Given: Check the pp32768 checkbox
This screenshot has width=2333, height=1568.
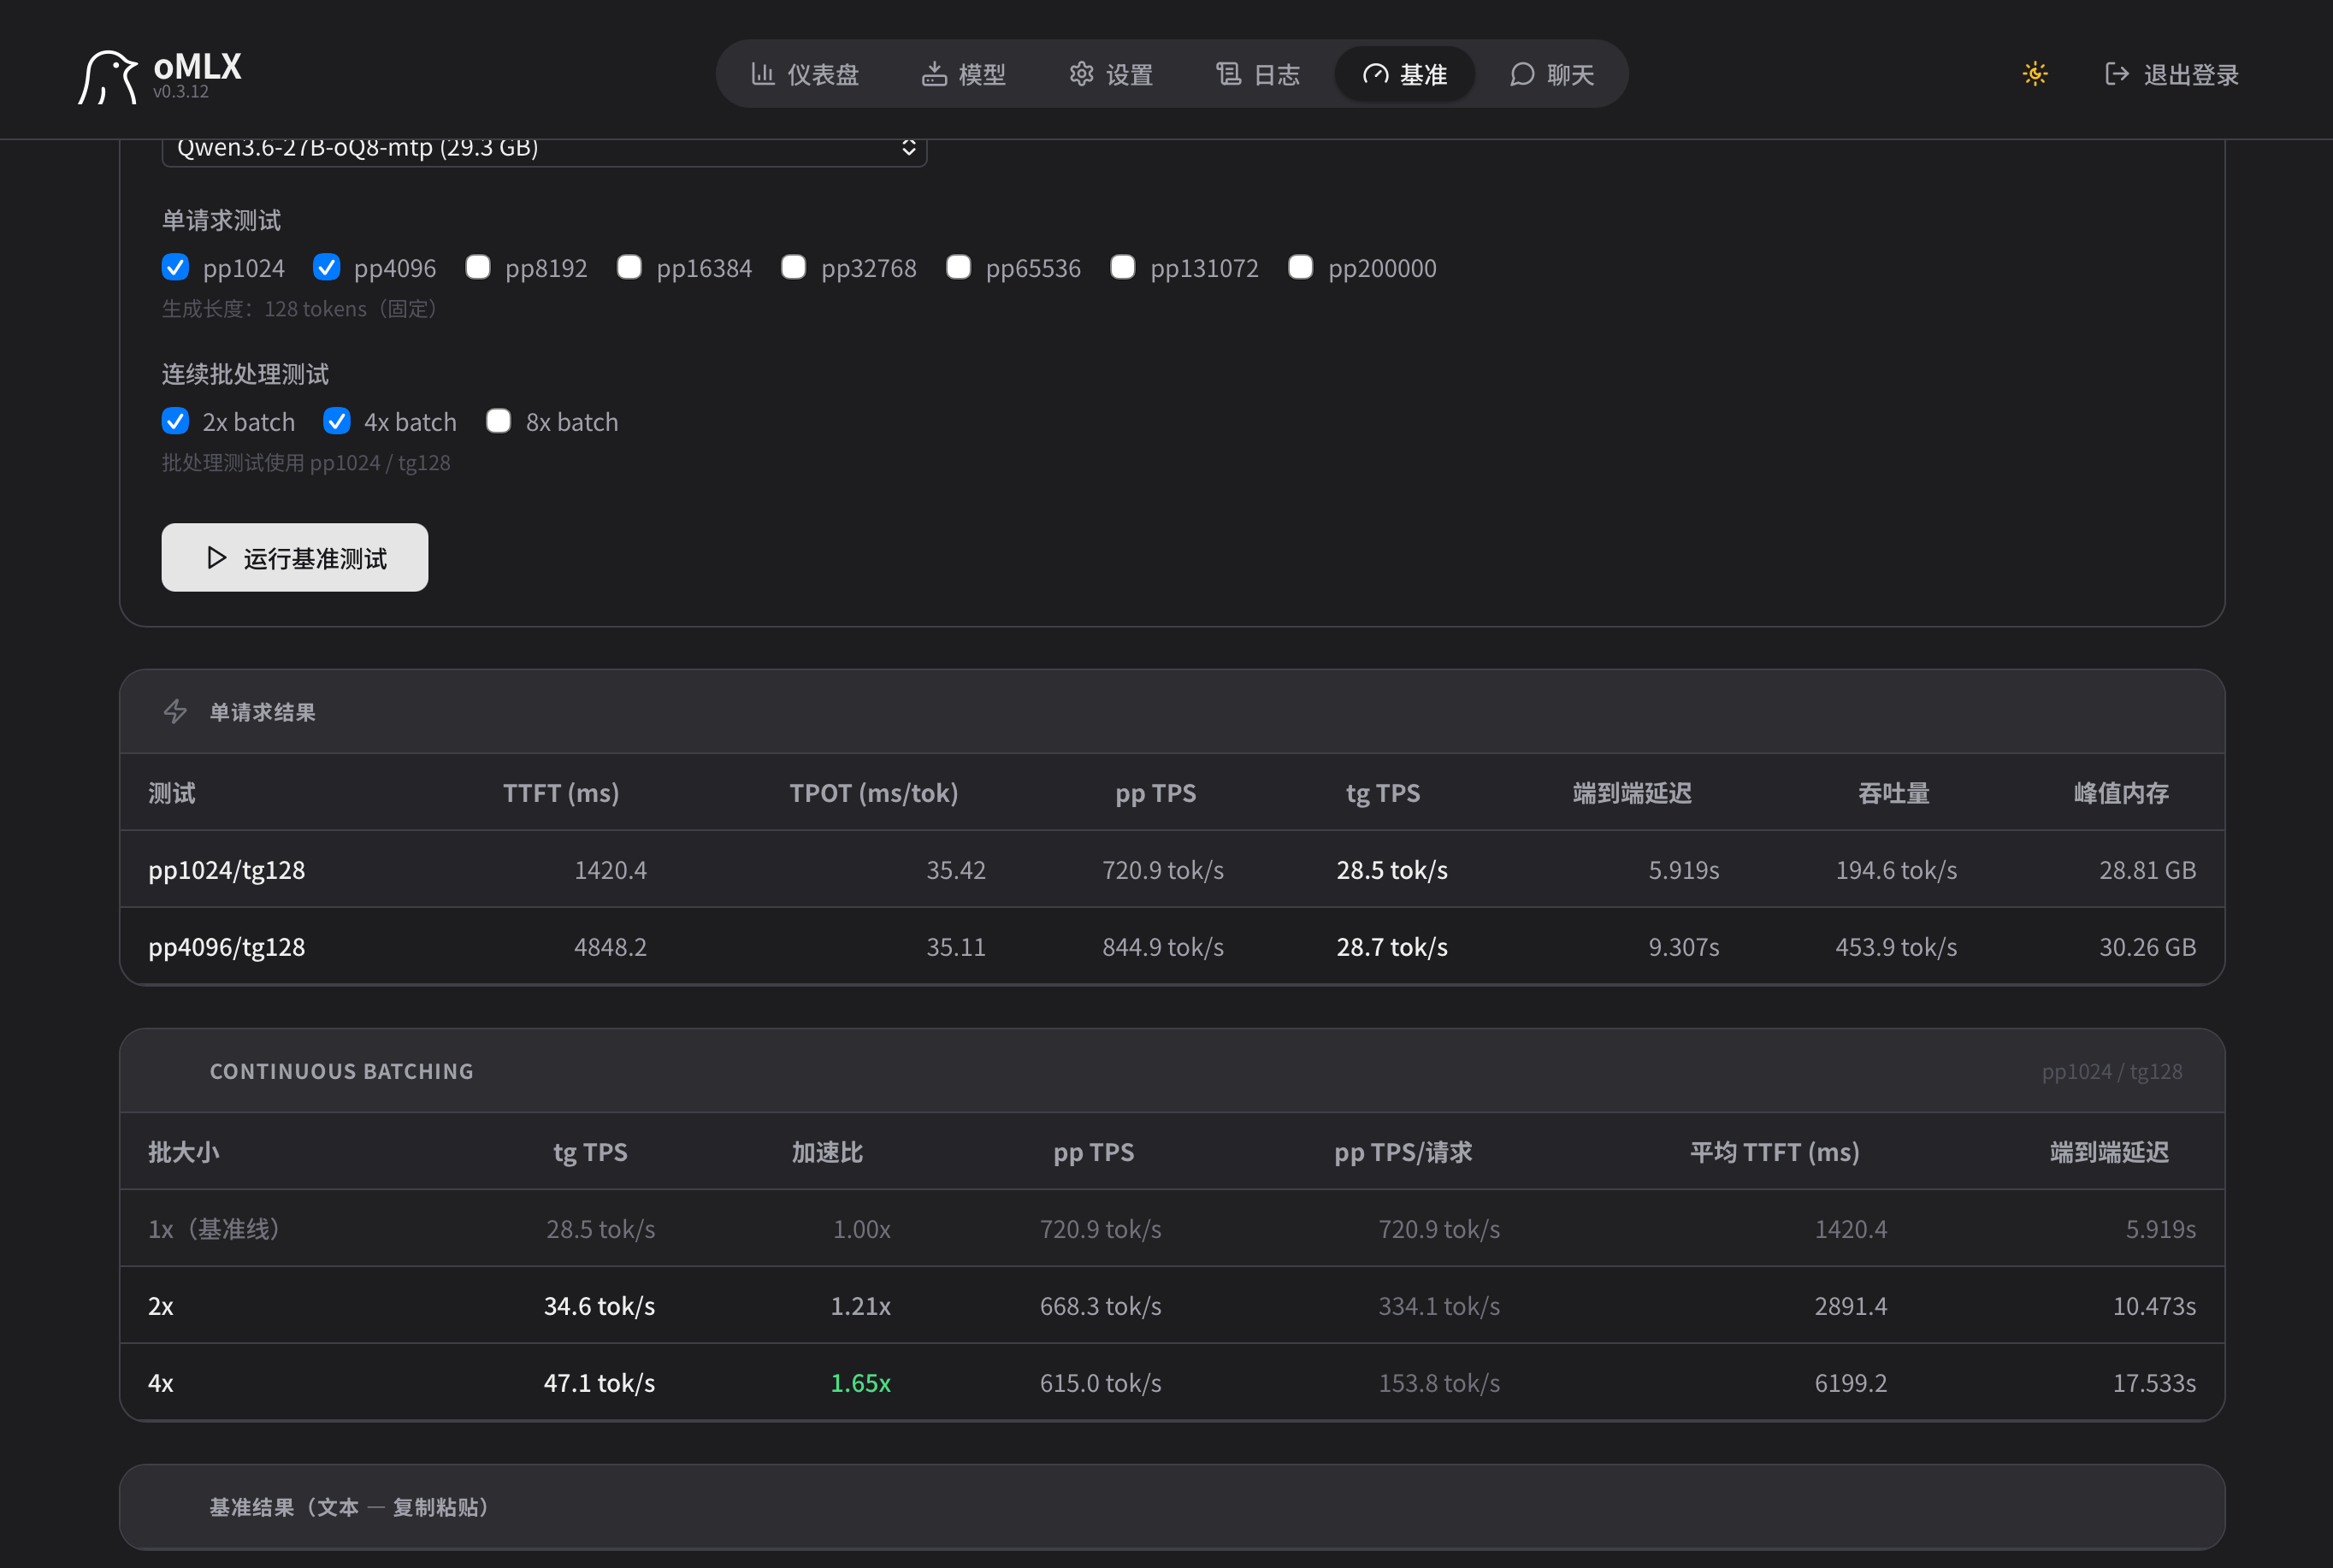Looking at the screenshot, I should [793, 267].
